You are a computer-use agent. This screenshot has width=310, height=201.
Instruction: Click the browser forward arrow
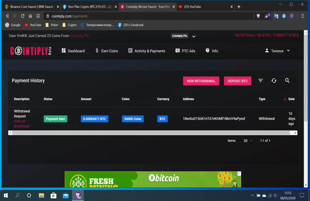15,16
